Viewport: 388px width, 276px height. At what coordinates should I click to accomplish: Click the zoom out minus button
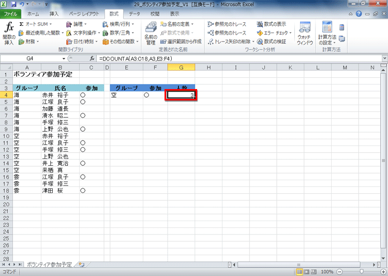tap(340, 272)
